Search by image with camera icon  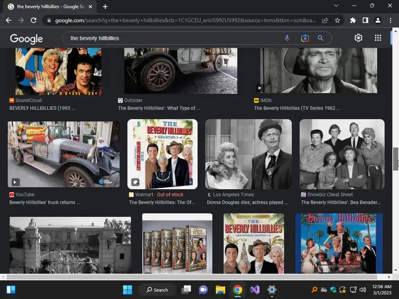(x=305, y=38)
